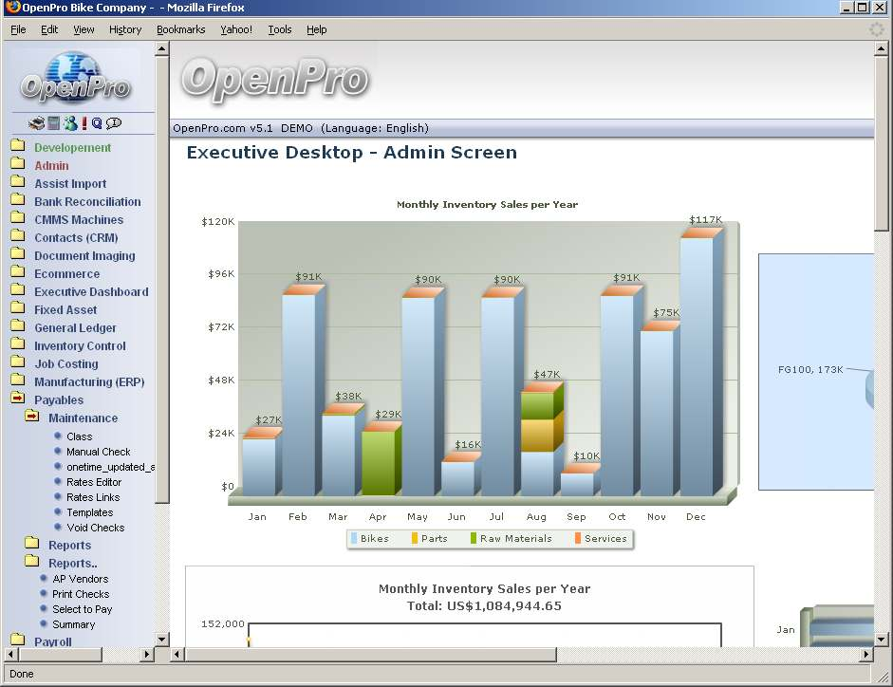
Task: Select the Rates Editor item
Action: pyautogui.click(x=94, y=482)
